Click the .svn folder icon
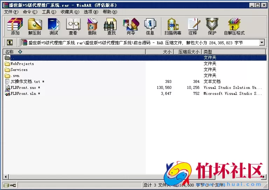 [7, 76]
